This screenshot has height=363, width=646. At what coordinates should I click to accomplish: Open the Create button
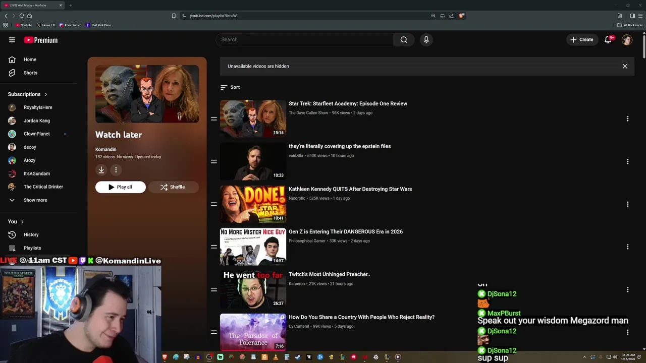(582, 40)
